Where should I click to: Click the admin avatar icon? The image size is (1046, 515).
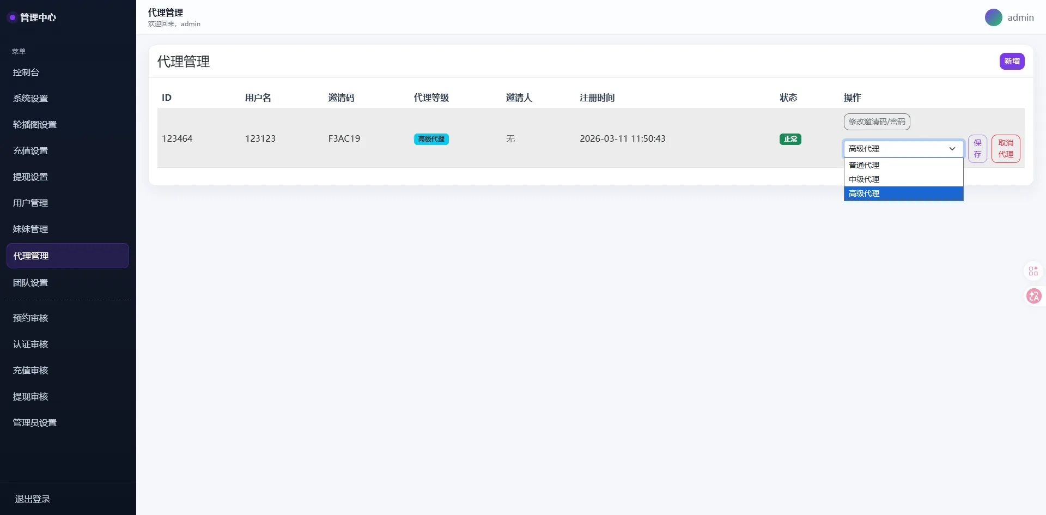[993, 17]
